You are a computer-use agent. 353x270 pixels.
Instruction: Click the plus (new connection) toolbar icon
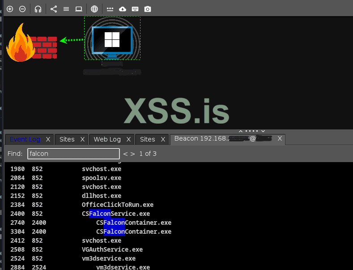pyautogui.click(x=10, y=9)
